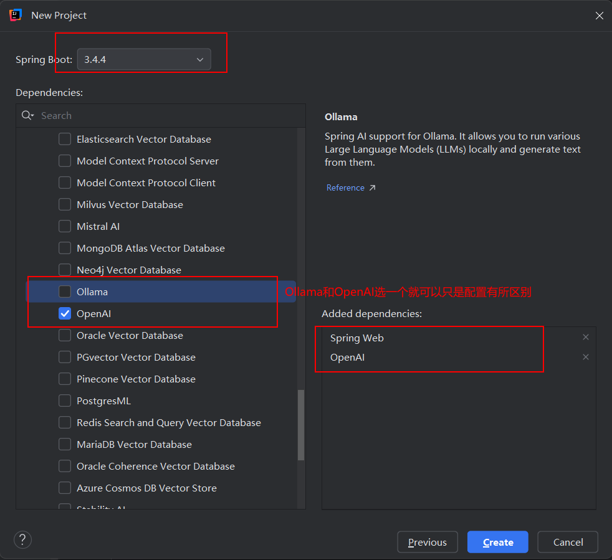Check PGvector Vector Database checkbox

(65, 357)
